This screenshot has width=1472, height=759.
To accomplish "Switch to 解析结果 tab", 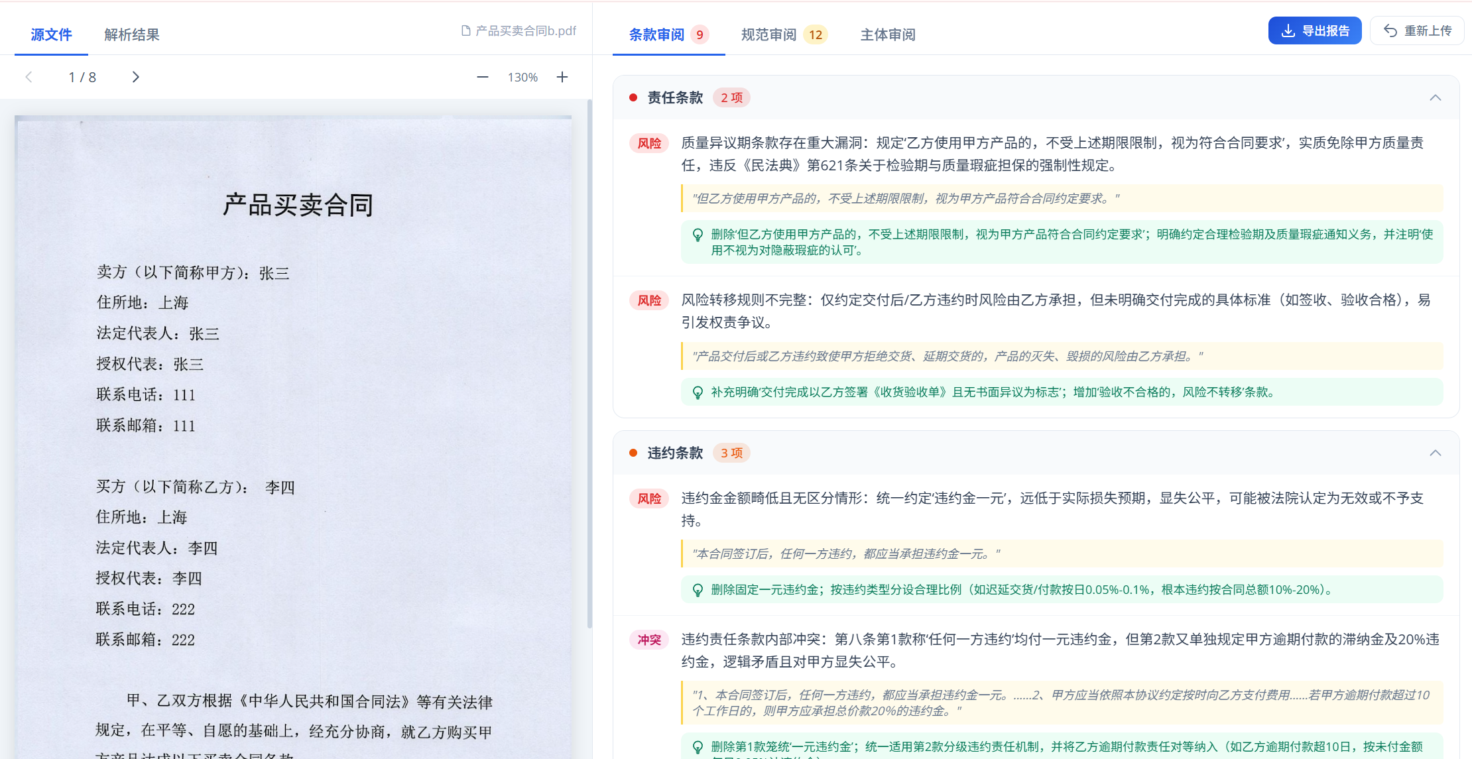I will 131,34.
